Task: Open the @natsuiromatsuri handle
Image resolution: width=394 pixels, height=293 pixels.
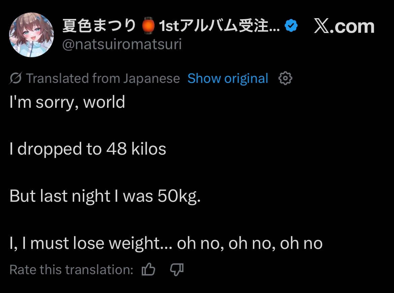Action: click(x=122, y=44)
